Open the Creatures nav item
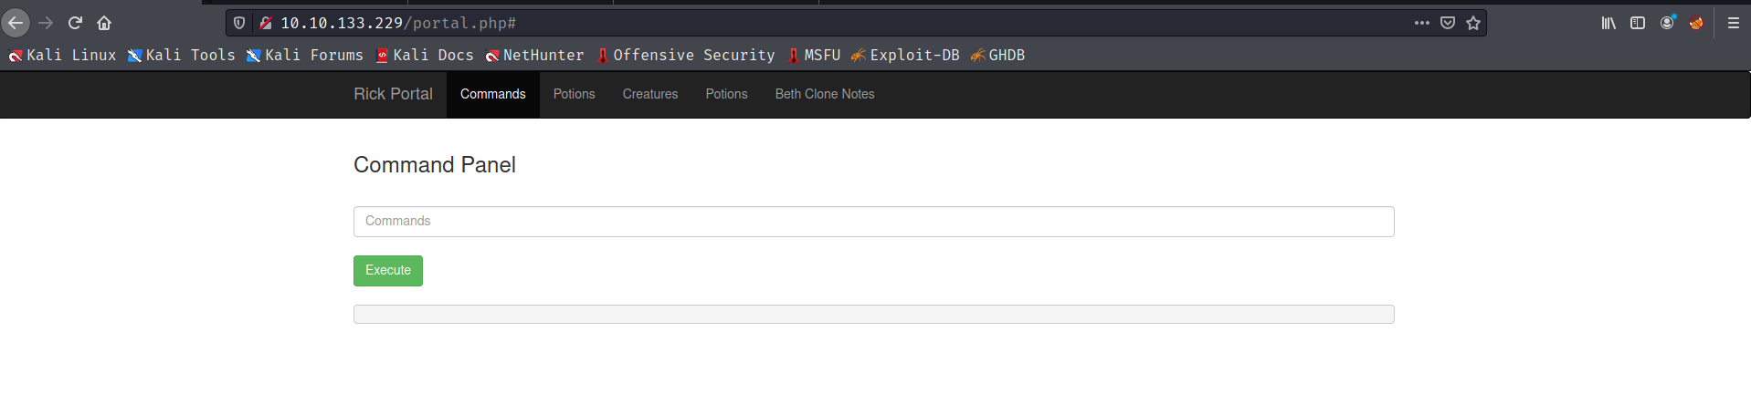The image size is (1751, 405). [x=650, y=94]
